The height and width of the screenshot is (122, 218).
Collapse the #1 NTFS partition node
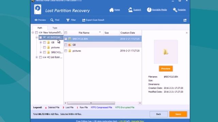[x=36, y=38]
